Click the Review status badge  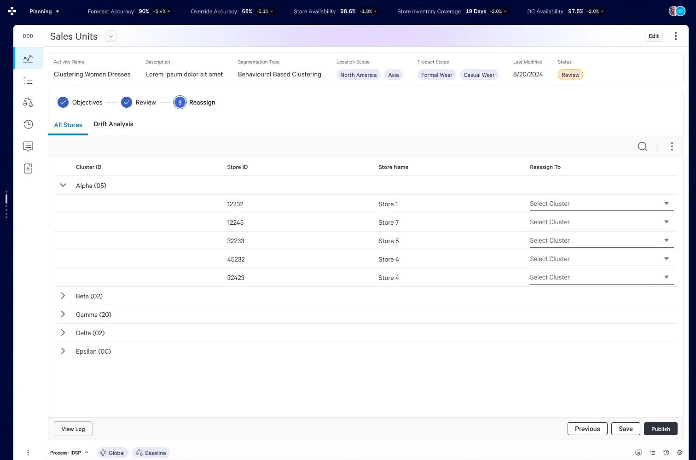[x=570, y=75]
